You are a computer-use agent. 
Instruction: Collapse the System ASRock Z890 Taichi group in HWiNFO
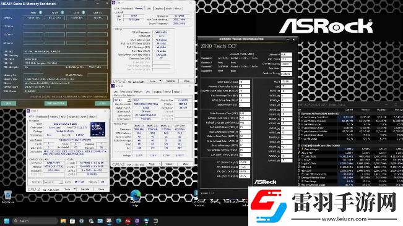point(299,114)
